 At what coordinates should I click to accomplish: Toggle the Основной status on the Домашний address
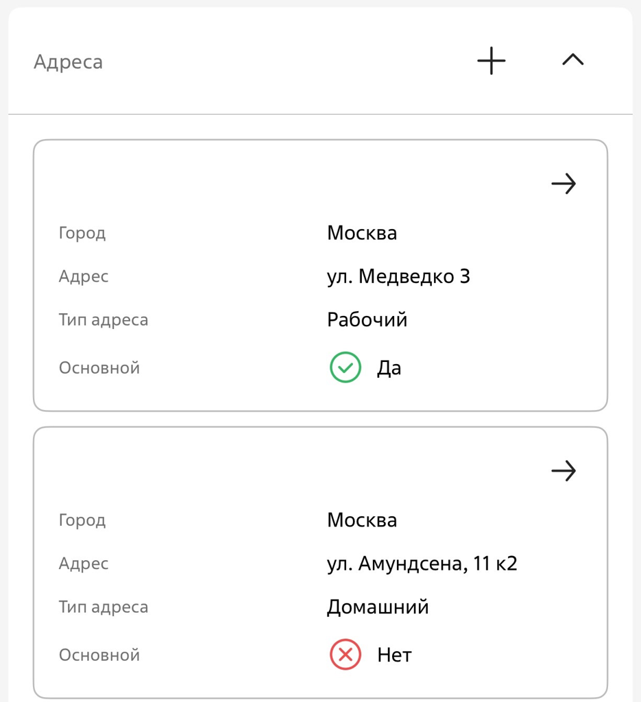point(345,655)
